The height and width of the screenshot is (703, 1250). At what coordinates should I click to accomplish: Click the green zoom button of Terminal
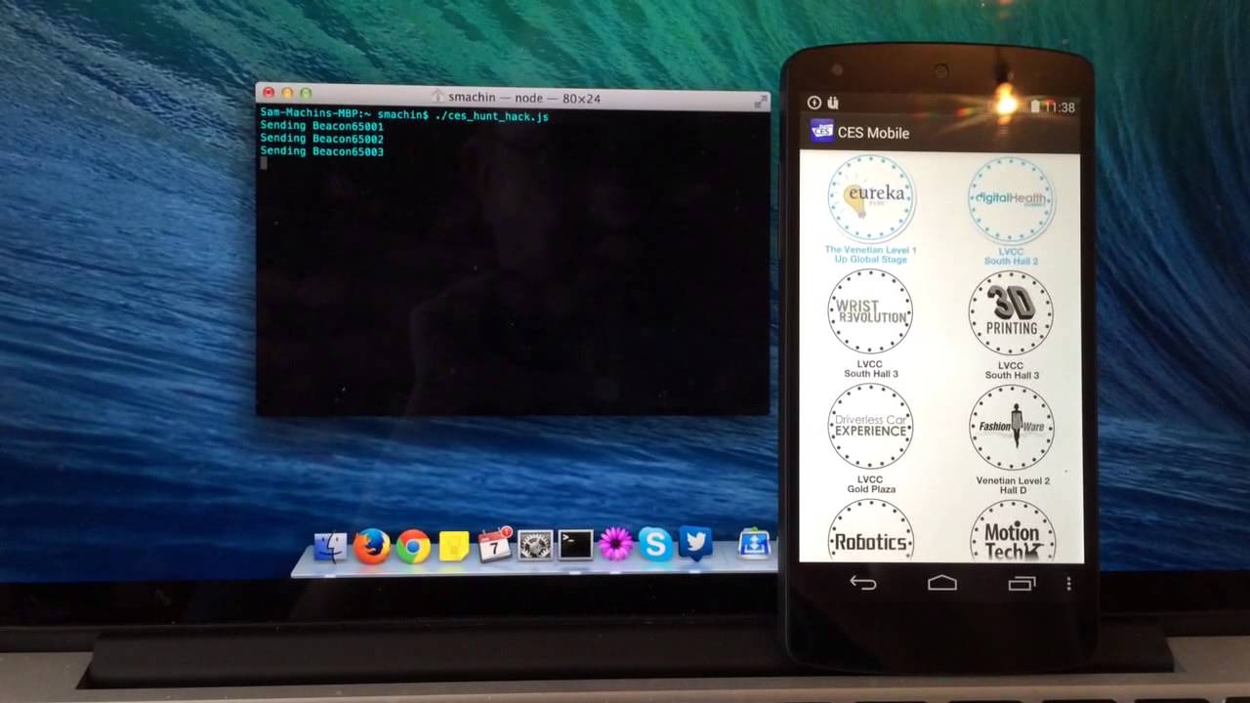[306, 93]
